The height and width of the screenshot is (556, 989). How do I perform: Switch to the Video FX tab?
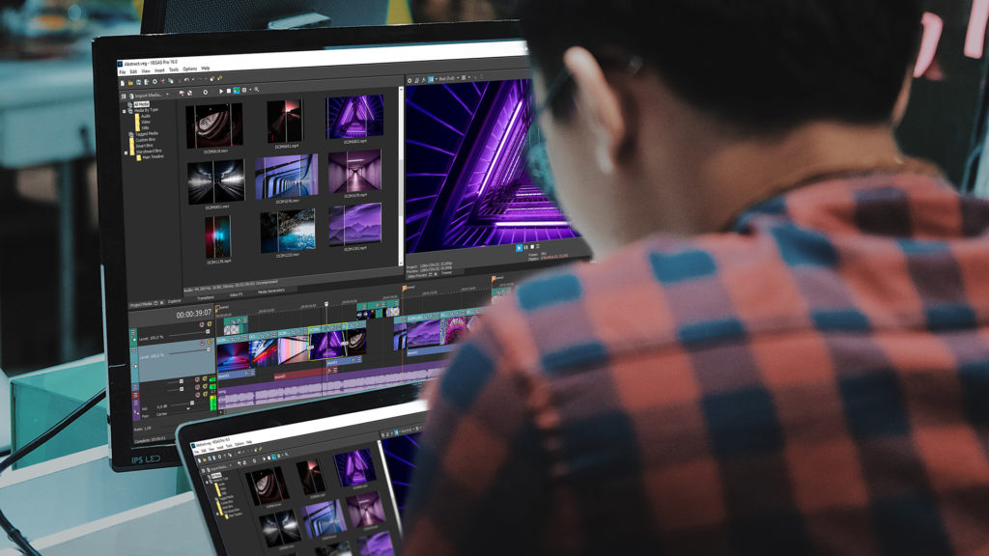[x=235, y=295]
